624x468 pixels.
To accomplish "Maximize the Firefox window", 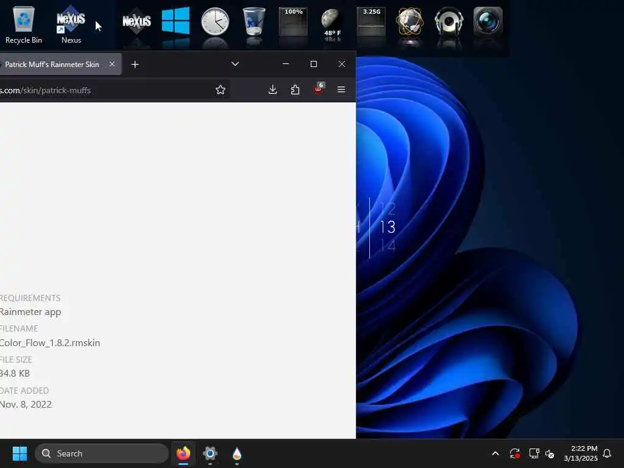I will (x=314, y=64).
